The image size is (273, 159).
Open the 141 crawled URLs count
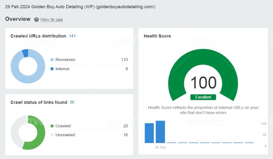click(72, 36)
